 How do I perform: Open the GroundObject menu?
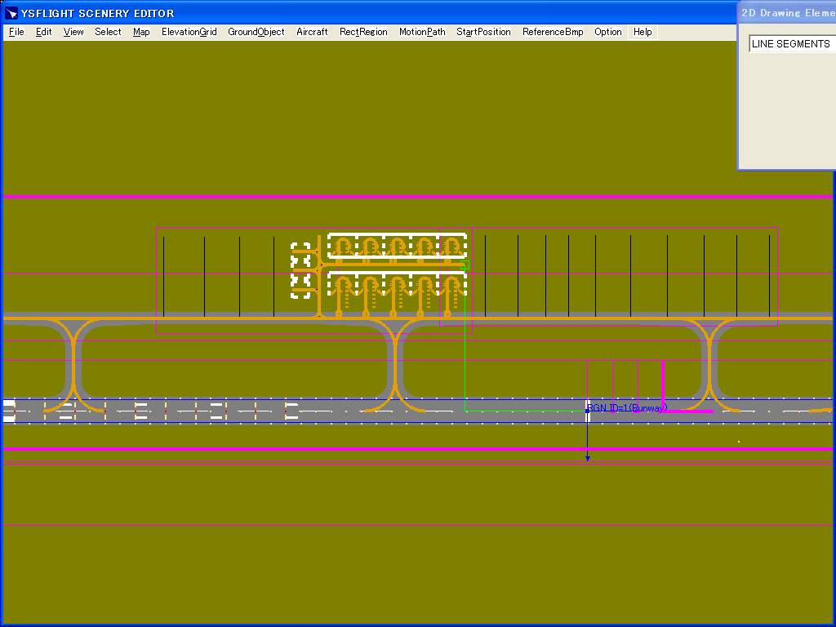[x=256, y=32]
